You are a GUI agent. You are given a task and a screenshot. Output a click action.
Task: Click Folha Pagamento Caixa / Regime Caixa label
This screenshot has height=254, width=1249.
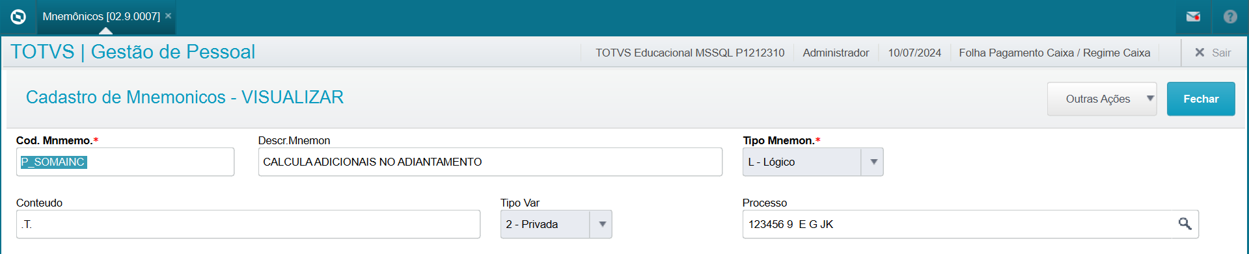coord(1054,53)
